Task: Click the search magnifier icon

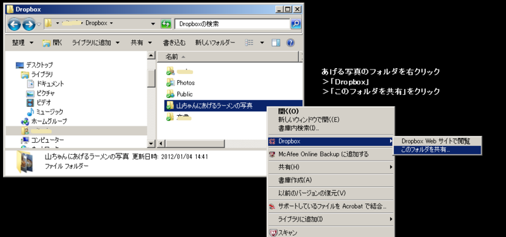Action: 295,23
